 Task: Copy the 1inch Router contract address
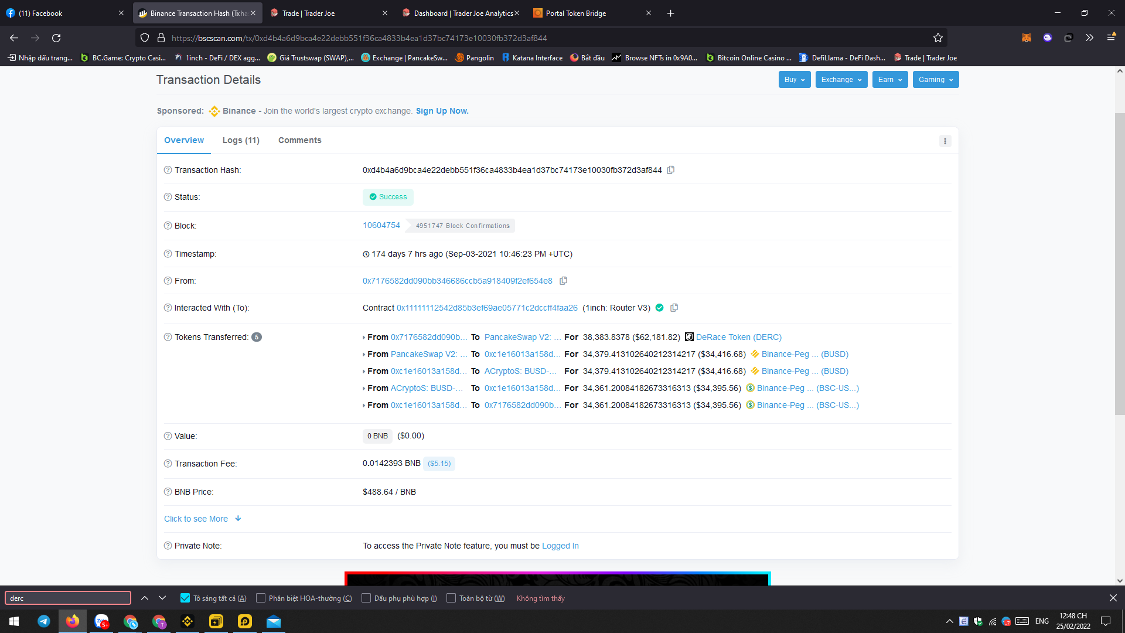(674, 308)
